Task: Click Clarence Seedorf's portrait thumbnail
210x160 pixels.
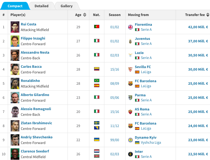Action: point(15,154)
